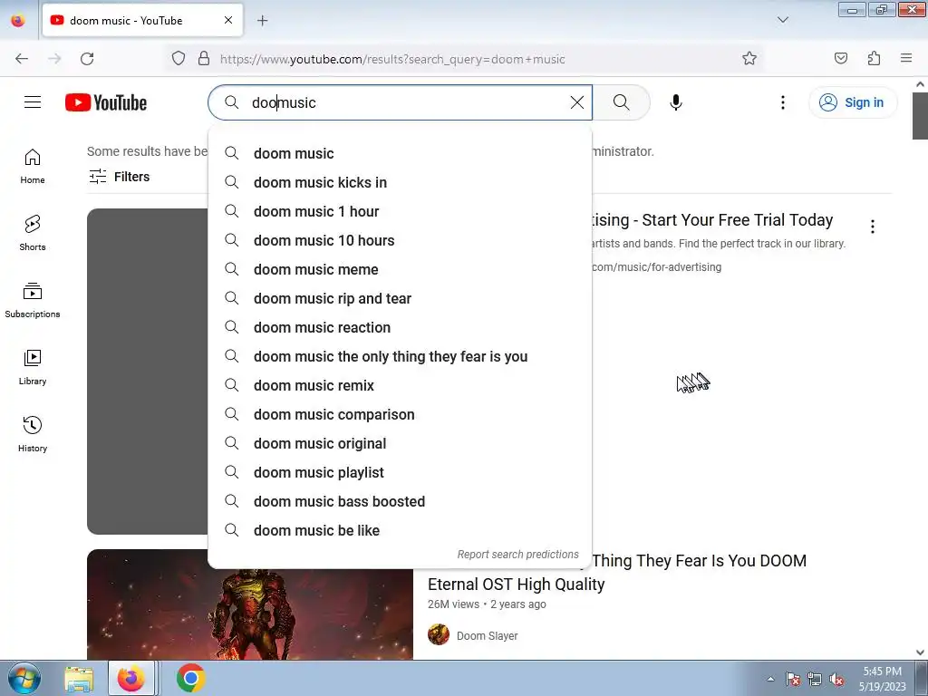The image size is (928, 696).
Task: Click inside the doom music search field
Action: point(400,102)
